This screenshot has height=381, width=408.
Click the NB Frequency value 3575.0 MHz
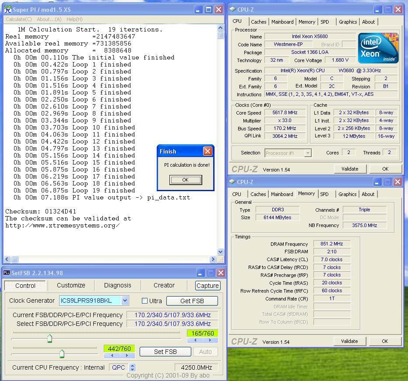(x=365, y=225)
